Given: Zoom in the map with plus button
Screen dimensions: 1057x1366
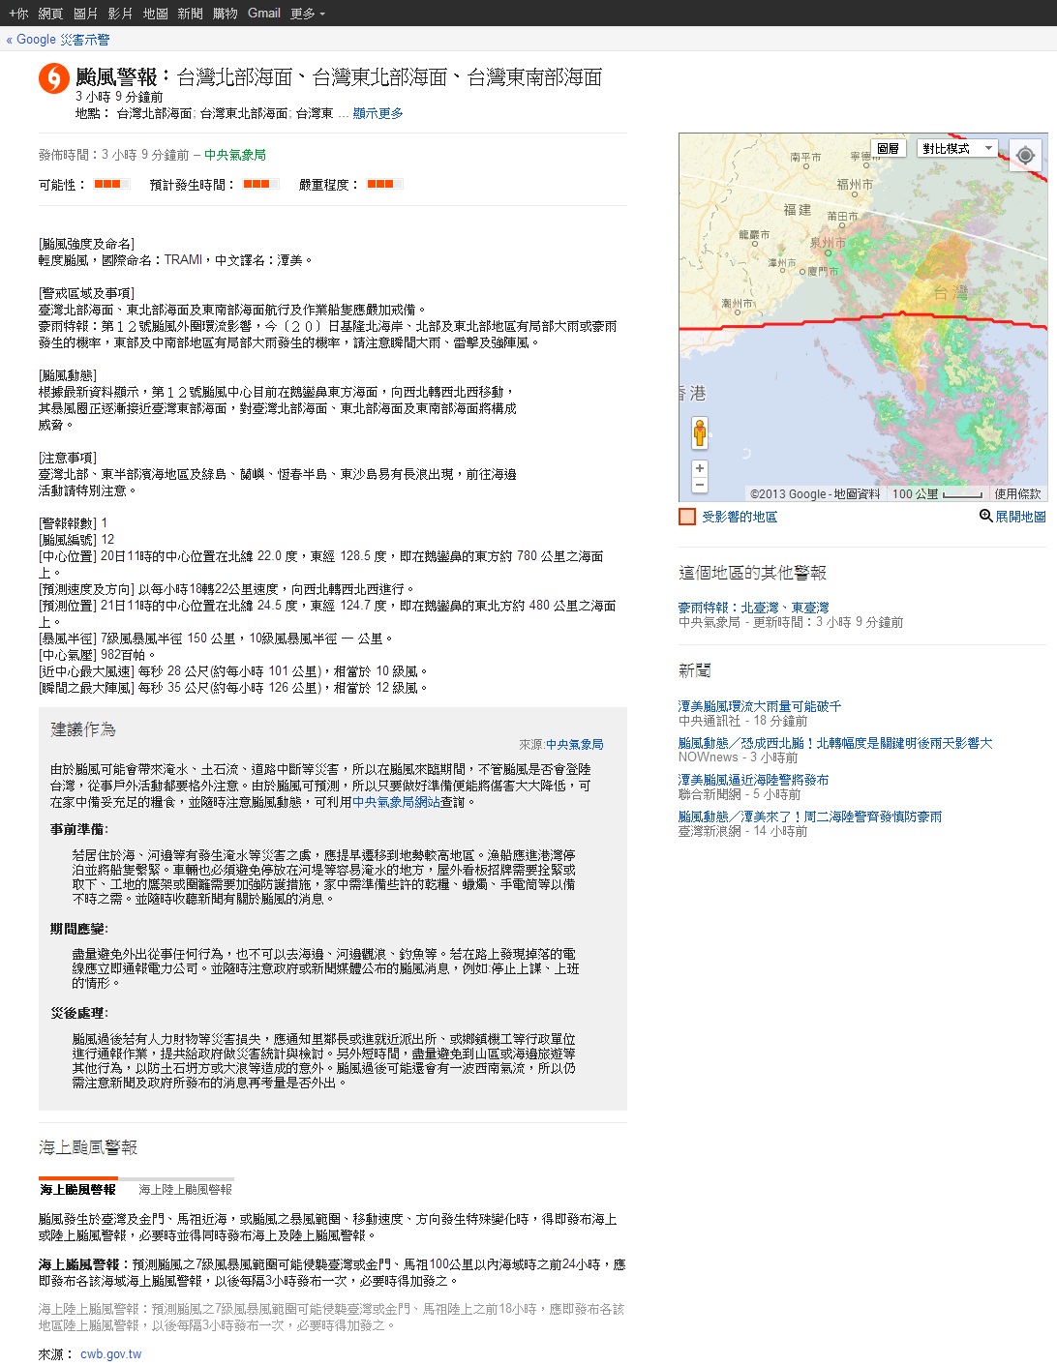Looking at the screenshot, I should coord(700,468).
